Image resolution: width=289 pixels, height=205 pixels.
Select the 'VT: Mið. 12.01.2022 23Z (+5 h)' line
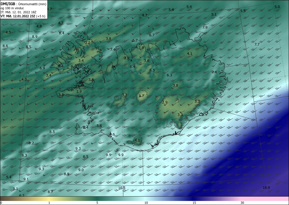pos(23,16)
